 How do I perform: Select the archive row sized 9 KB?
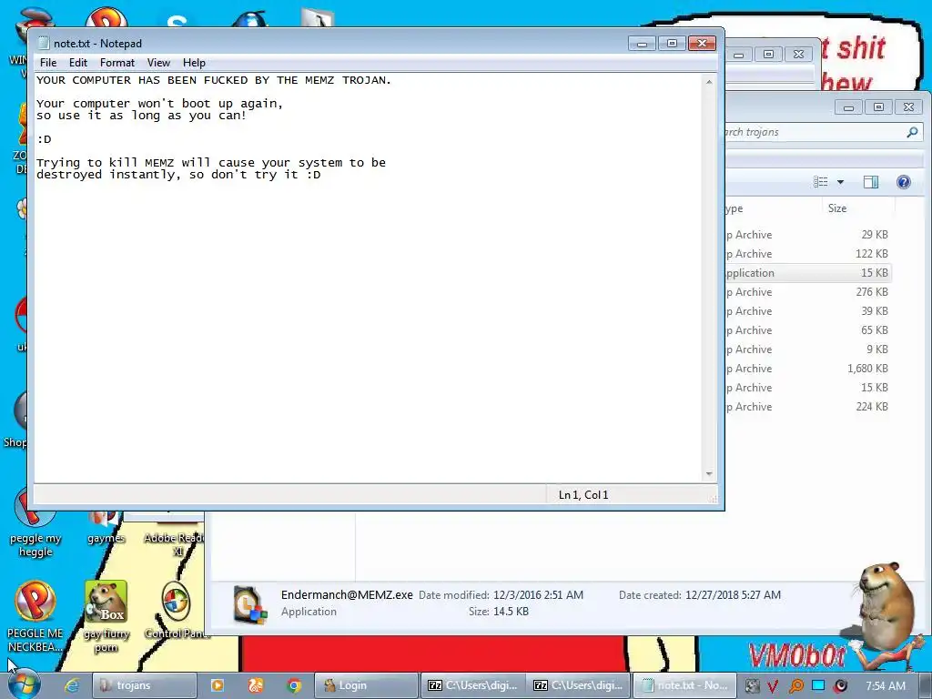[x=808, y=349]
